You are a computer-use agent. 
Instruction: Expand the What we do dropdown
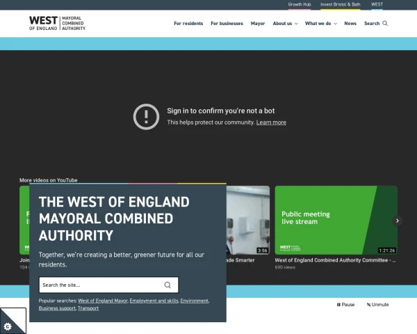pyautogui.click(x=320, y=24)
